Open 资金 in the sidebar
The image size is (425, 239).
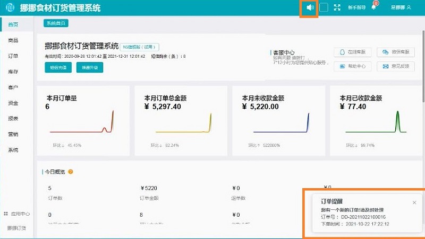pyautogui.click(x=13, y=103)
